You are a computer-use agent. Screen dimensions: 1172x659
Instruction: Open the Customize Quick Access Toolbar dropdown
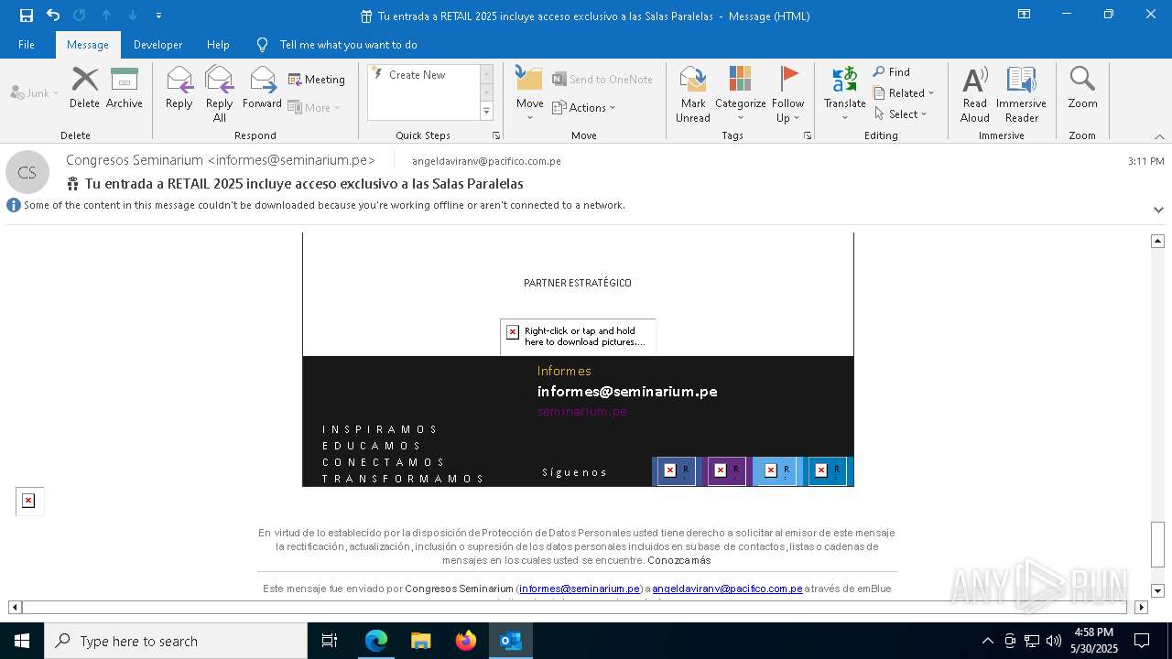pos(158,16)
